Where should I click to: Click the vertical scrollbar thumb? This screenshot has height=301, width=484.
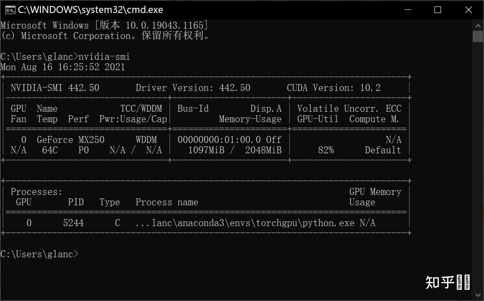[477, 36]
